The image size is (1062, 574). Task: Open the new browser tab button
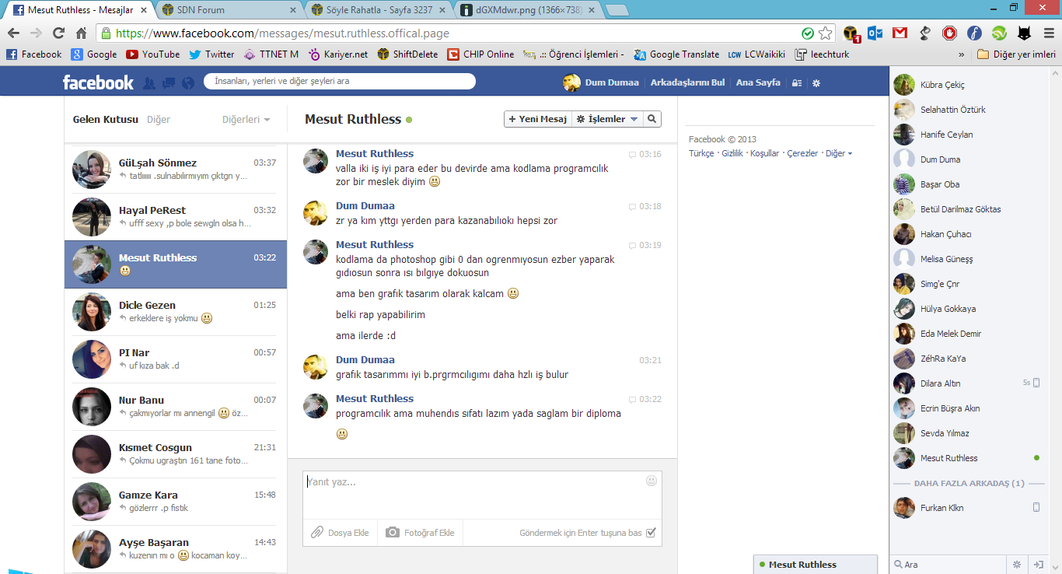click(x=617, y=10)
